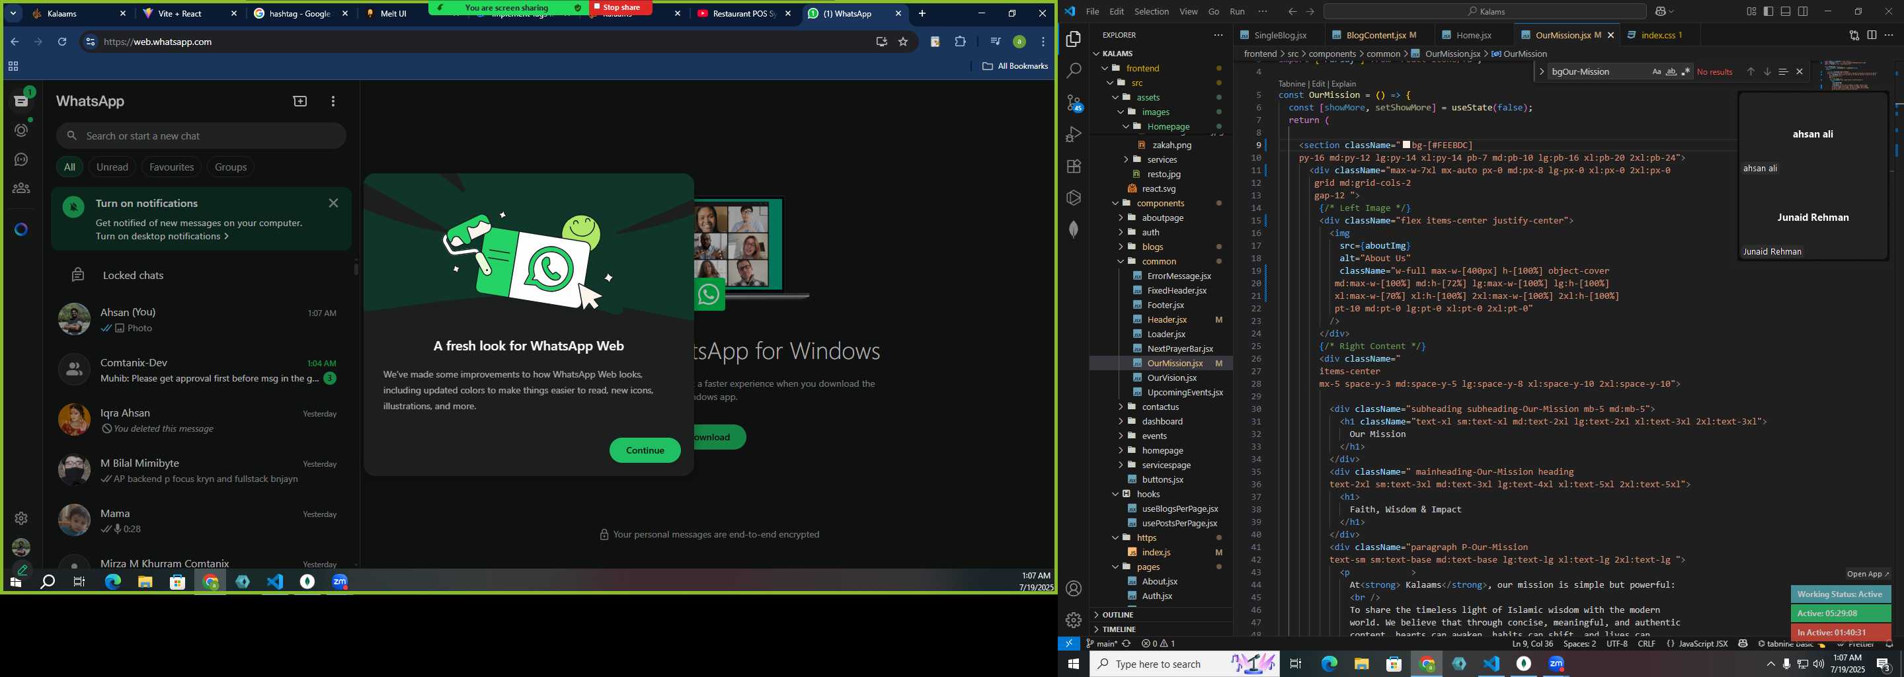Click Turn on desktop notifications link
This screenshot has height=677, width=1904.
tap(162, 237)
